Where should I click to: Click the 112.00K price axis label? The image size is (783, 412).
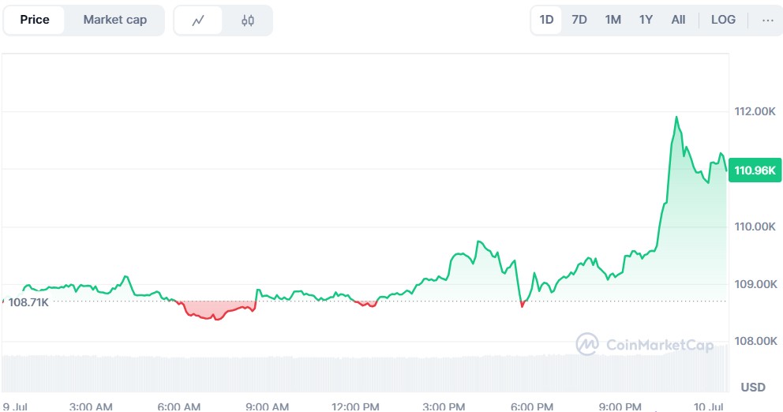click(x=755, y=112)
